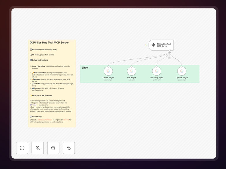Click the Tools connector label under server node
This screenshot has height=169, width=226.
coord(169,53)
